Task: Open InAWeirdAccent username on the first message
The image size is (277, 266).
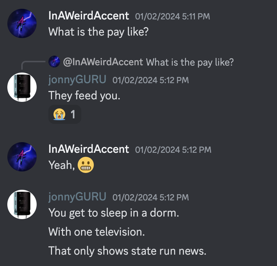Action: (x=89, y=16)
